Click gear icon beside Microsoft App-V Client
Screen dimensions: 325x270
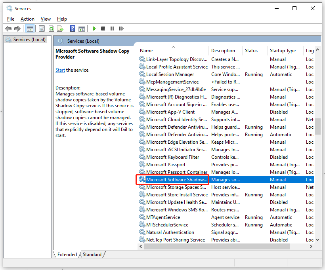click(x=142, y=112)
